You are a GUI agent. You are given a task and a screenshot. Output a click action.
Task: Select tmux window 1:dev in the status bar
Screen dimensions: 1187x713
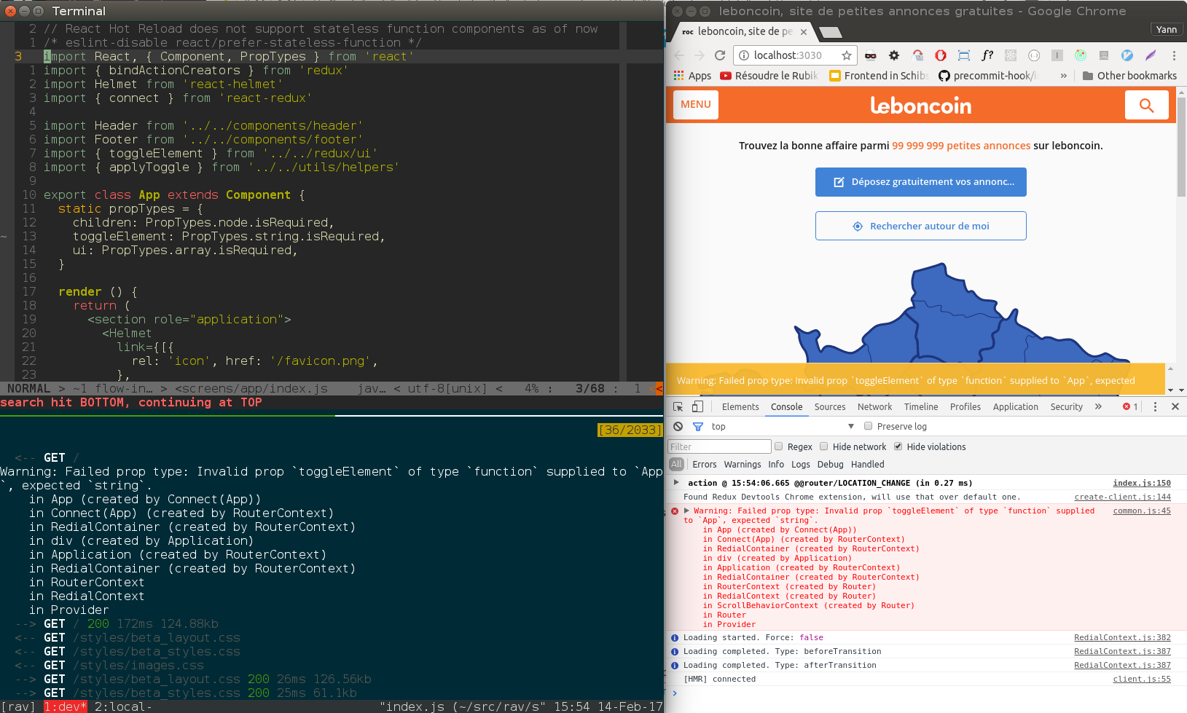pos(65,706)
